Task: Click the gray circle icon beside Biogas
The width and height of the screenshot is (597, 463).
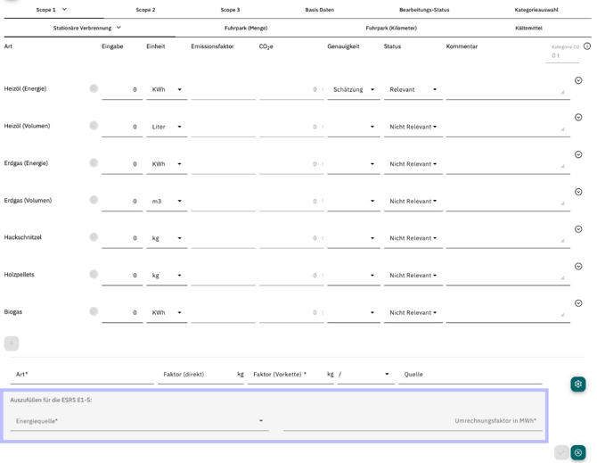Action: click(x=94, y=311)
